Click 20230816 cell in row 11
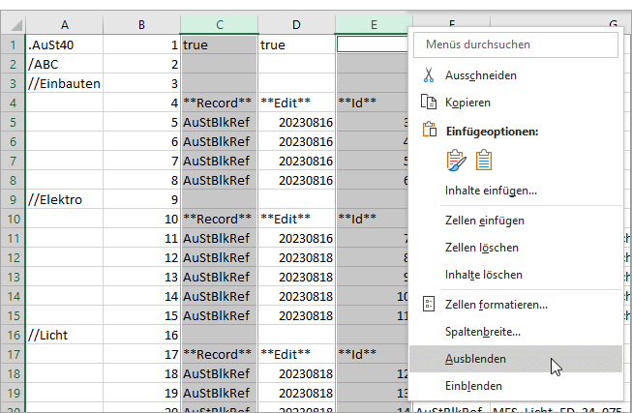The height and width of the screenshot is (413, 632). pos(296,238)
